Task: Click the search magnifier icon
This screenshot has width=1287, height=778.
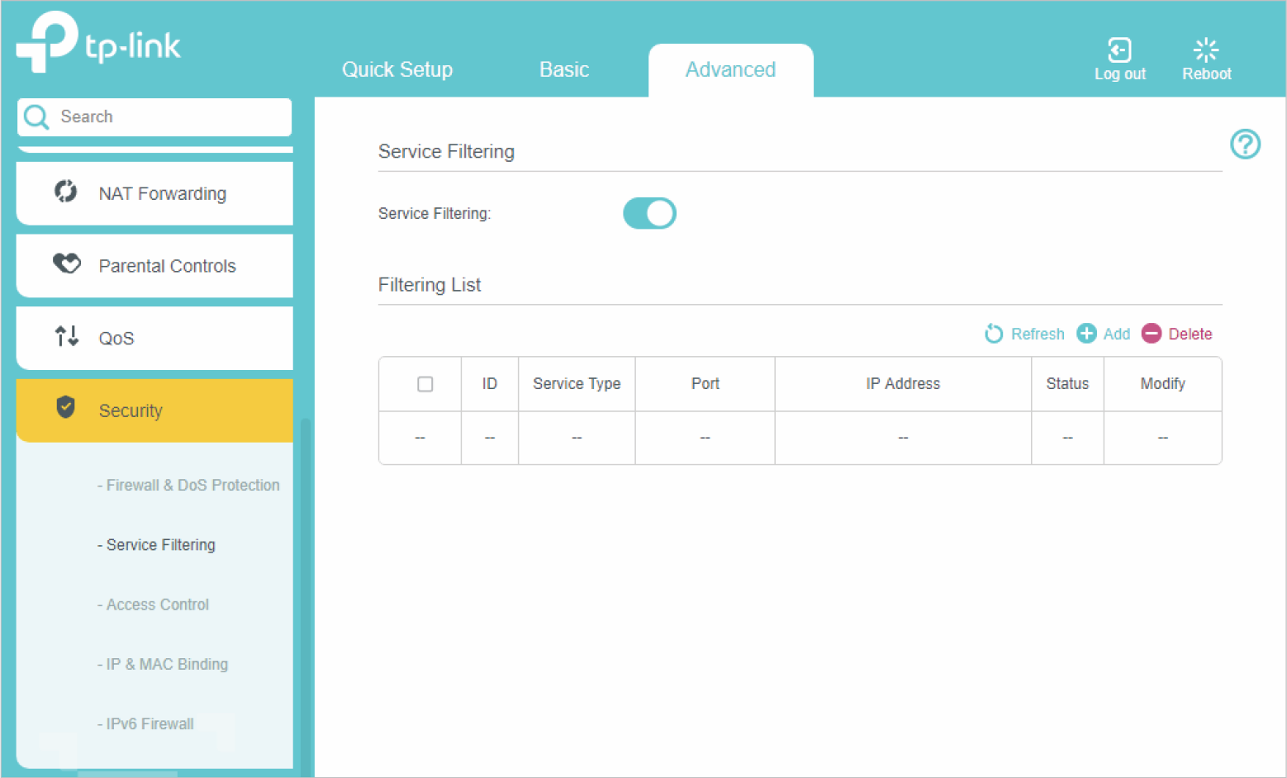Action: (36, 117)
